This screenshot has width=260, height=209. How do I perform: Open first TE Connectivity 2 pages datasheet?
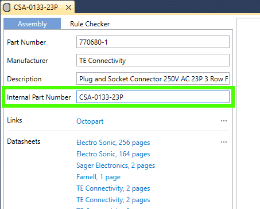click(113, 188)
